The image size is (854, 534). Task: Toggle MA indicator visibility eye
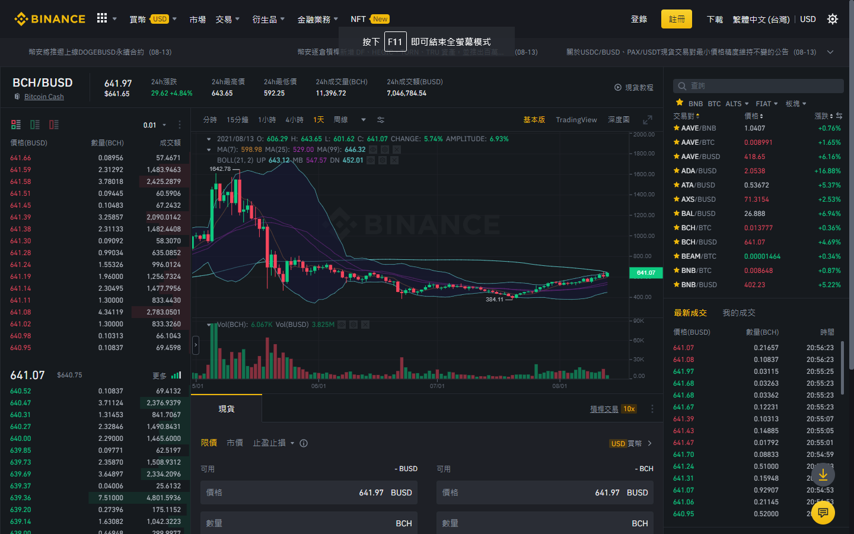(x=373, y=150)
